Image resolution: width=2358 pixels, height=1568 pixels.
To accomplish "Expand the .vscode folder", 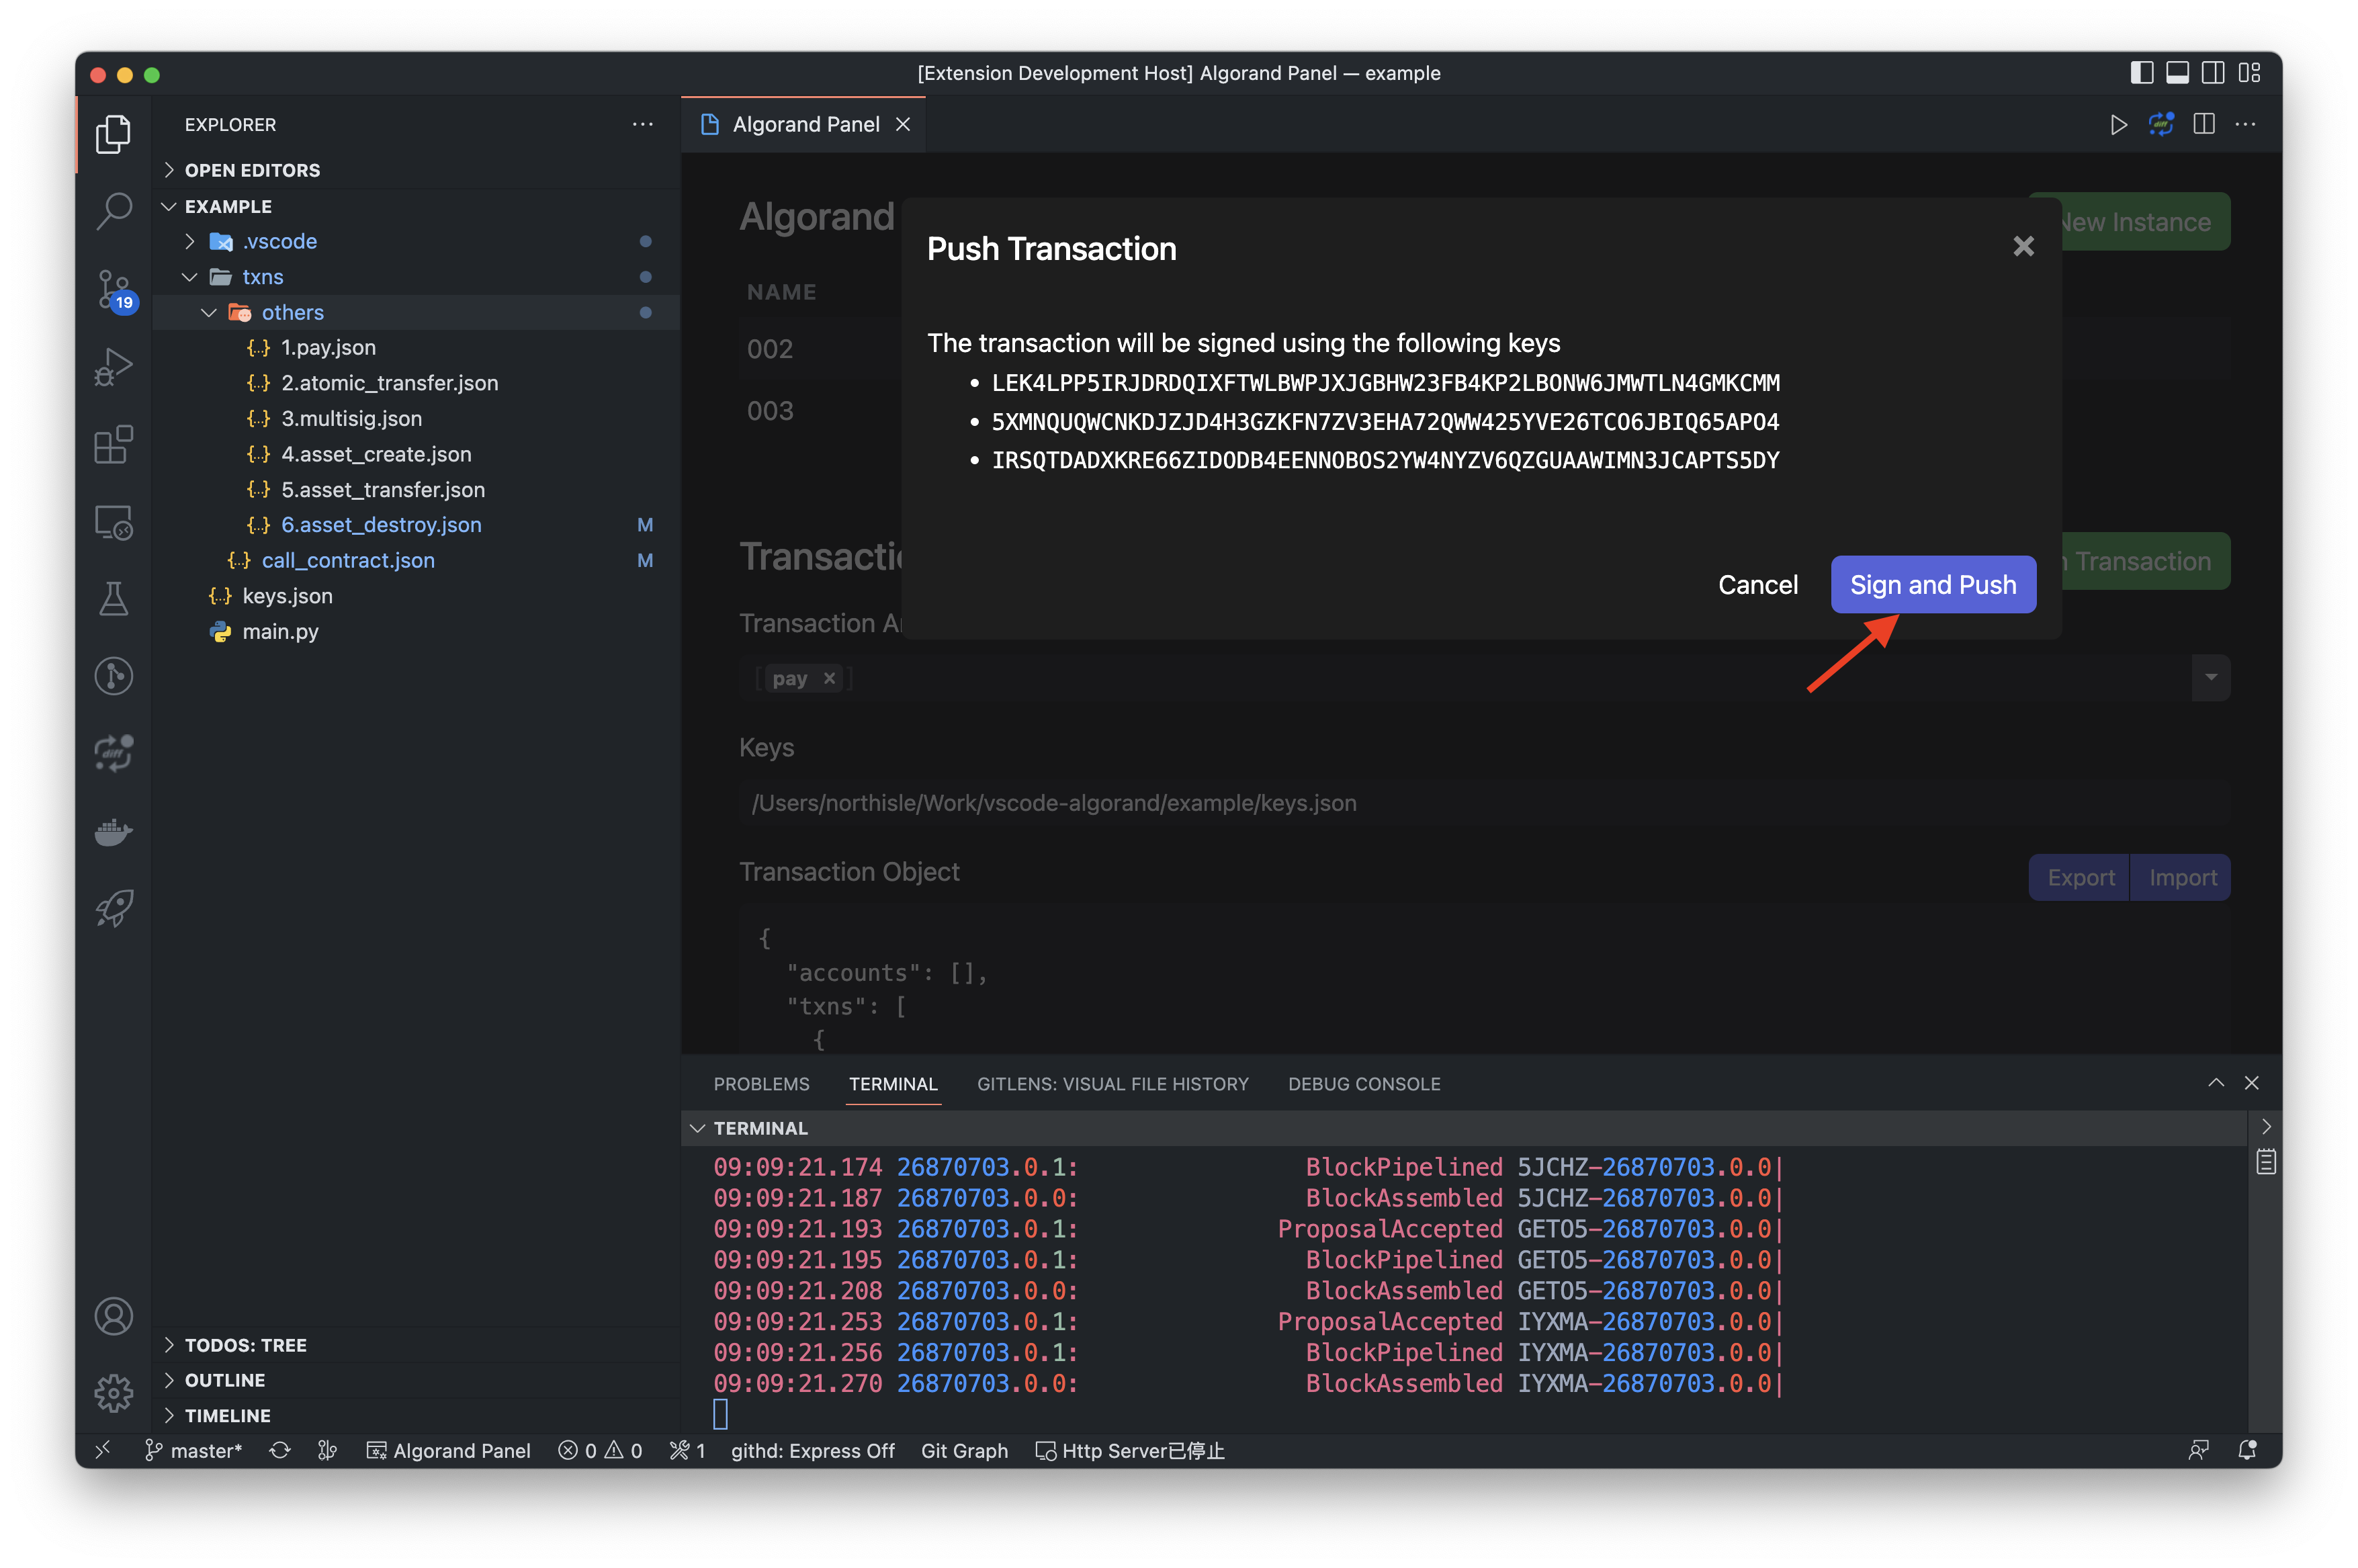I will (279, 241).
